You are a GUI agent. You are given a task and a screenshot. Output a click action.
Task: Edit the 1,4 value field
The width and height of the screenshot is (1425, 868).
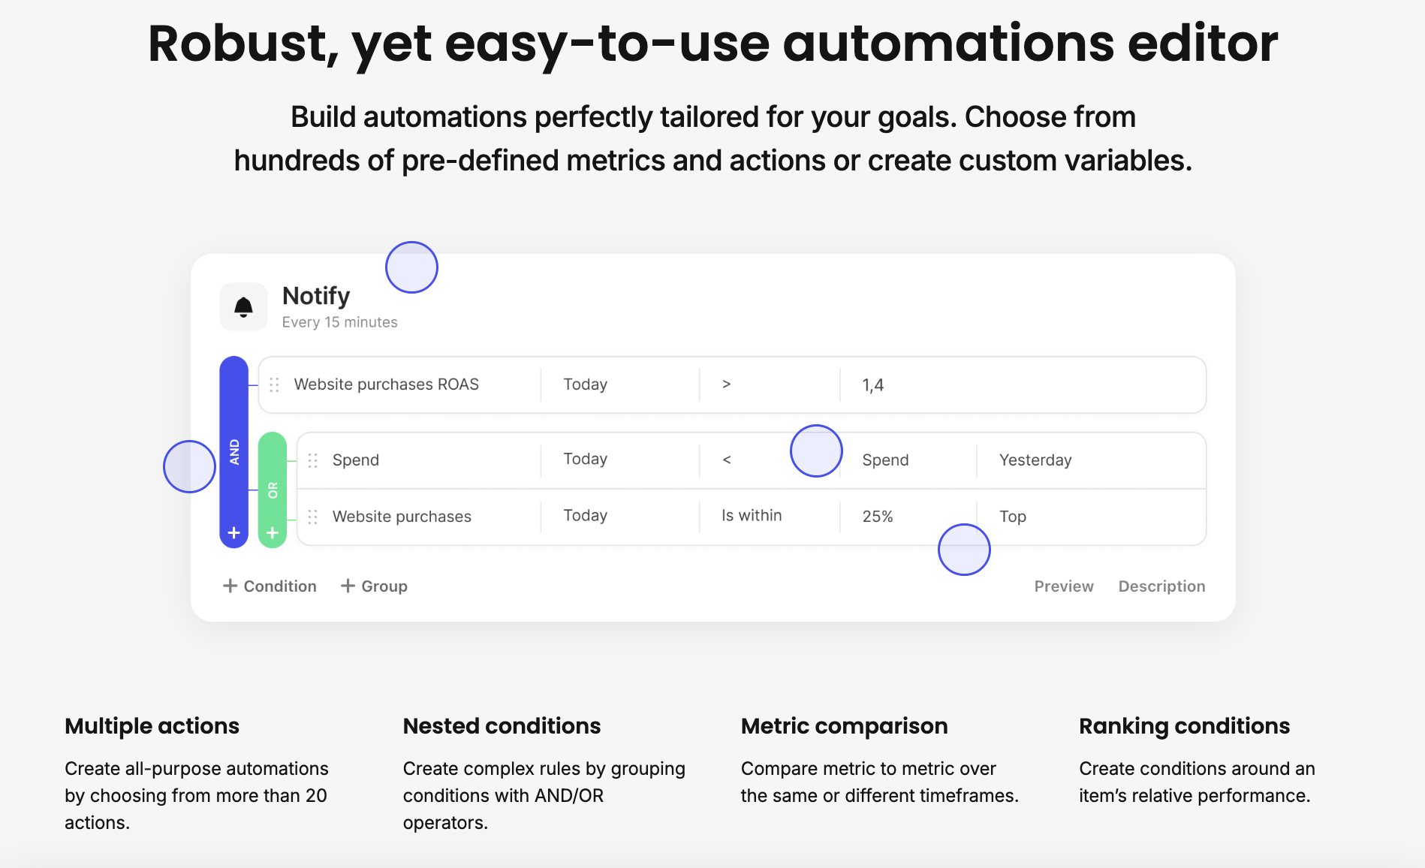873,384
